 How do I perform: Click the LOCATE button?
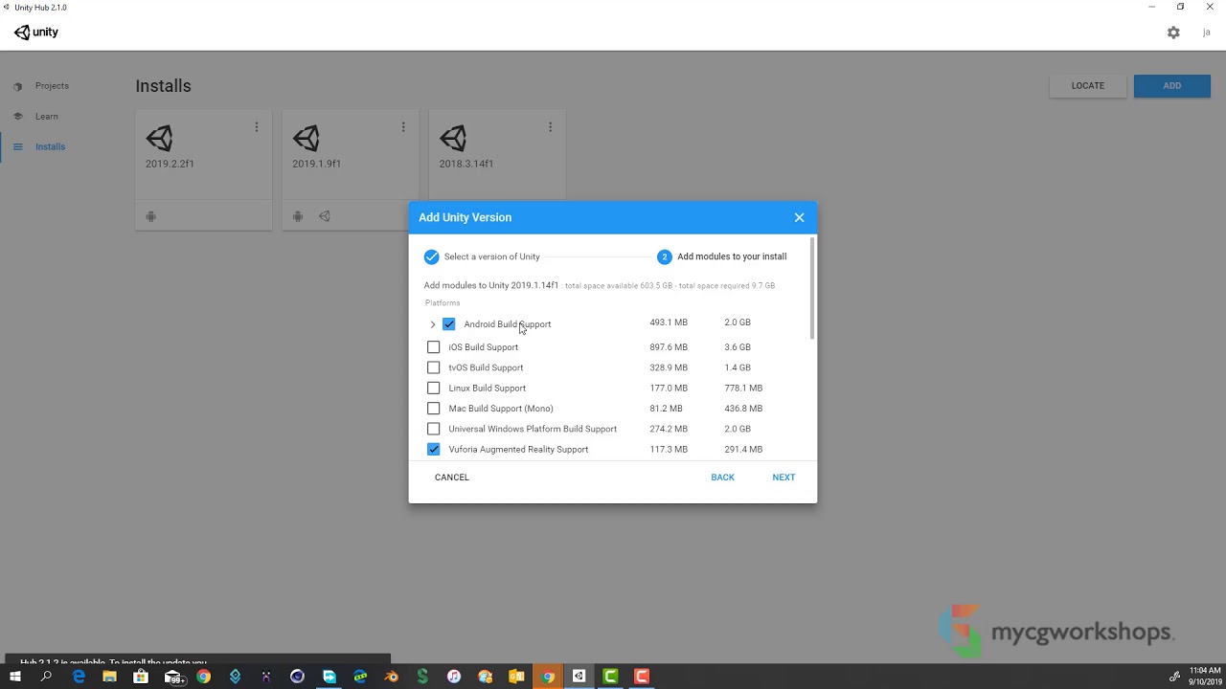[x=1088, y=86]
